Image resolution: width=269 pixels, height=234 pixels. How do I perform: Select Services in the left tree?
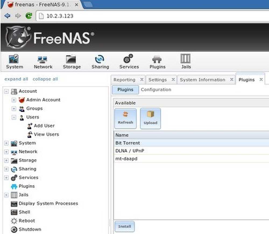(x=29, y=177)
